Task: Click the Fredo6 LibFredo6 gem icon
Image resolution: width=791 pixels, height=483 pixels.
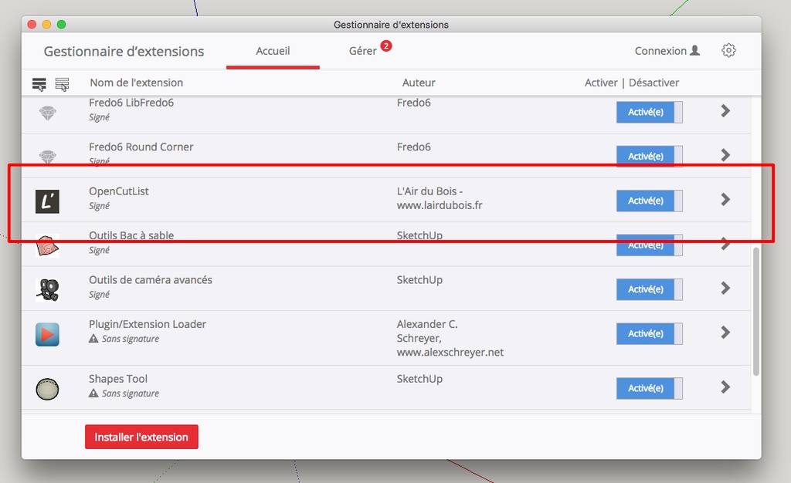Action: [47, 113]
